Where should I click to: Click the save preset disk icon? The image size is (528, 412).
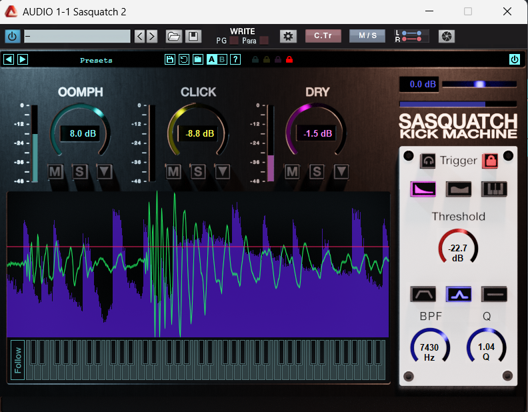tap(170, 59)
